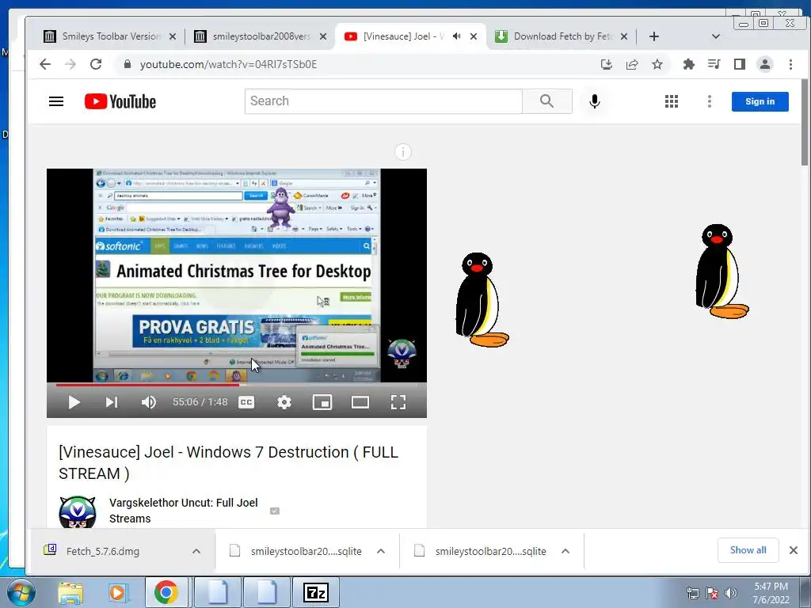Open Windows Start menu orb
This screenshot has width=811, height=608.
[21, 592]
